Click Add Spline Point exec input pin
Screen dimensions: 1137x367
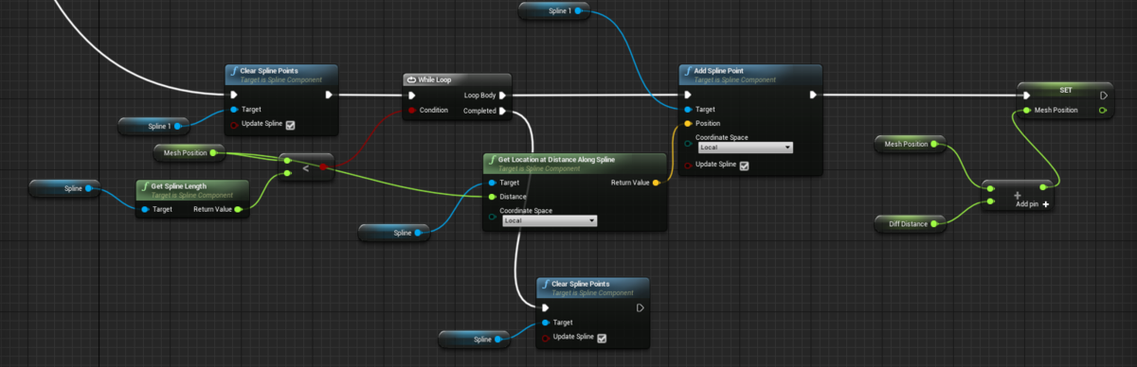(688, 95)
